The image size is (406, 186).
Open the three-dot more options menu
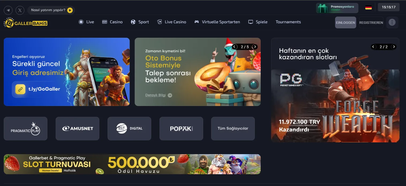tap(392, 22)
